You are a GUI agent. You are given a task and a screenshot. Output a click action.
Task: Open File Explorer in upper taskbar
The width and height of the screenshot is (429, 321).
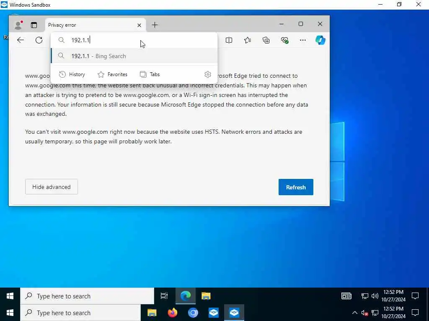click(x=206, y=296)
